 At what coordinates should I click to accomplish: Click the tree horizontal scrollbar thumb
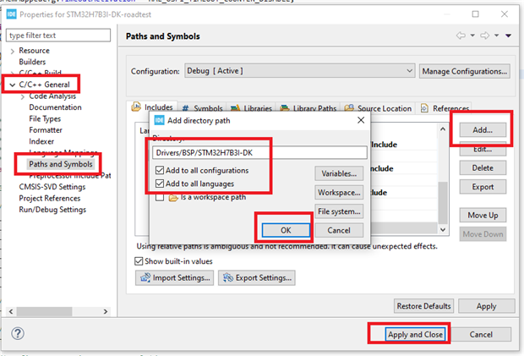pyautogui.click(x=45, y=311)
